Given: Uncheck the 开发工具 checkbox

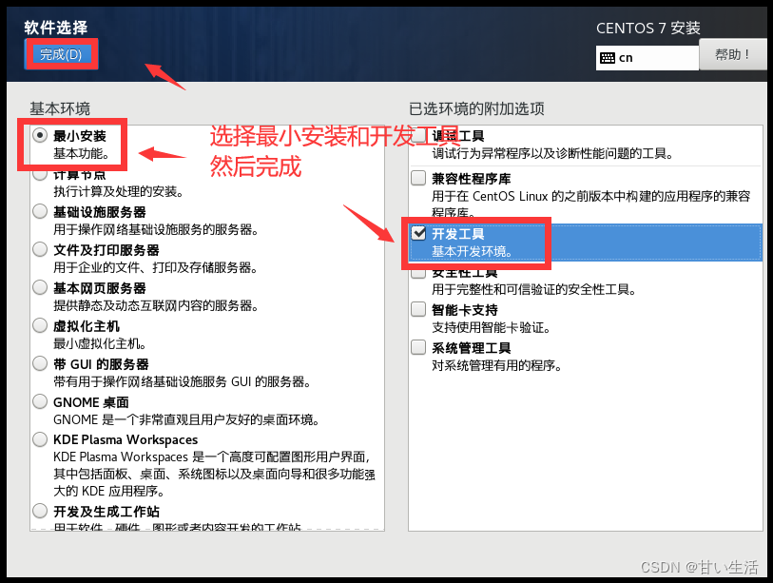Looking at the screenshot, I should pos(418,233).
